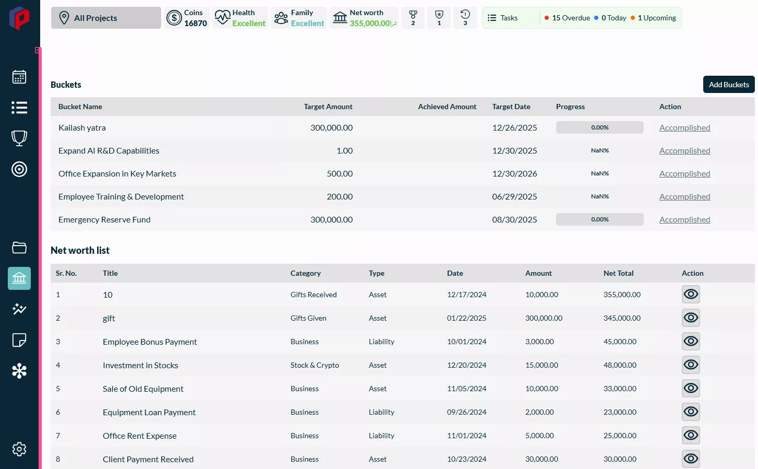View details of Sale of Old Equipment
Viewport: 758px width, 469px height.
point(691,388)
